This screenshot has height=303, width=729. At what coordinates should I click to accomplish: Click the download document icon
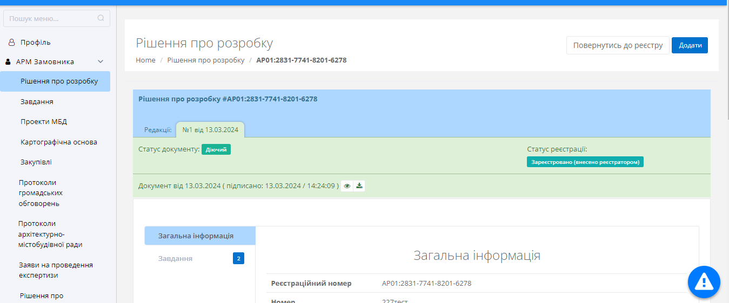pos(359,186)
